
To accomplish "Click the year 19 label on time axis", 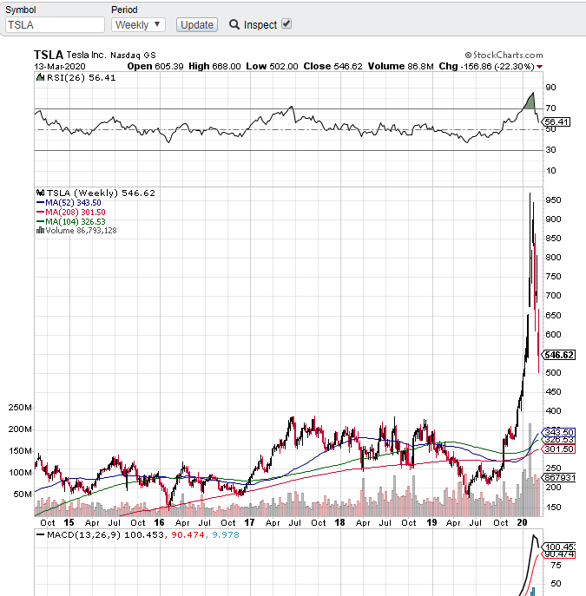I will click(431, 522).
